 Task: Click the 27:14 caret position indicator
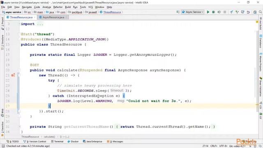click(205, 146)
